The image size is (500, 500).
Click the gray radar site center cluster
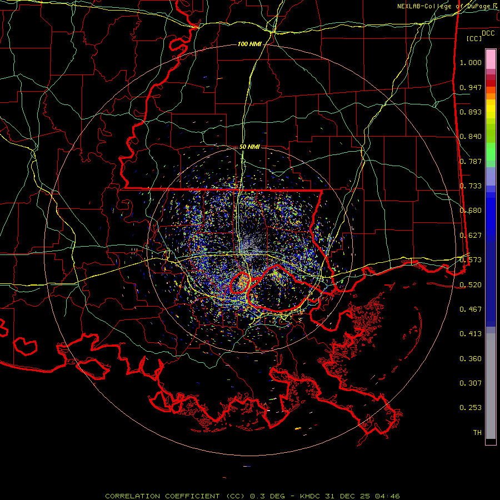tap(251, 248)
